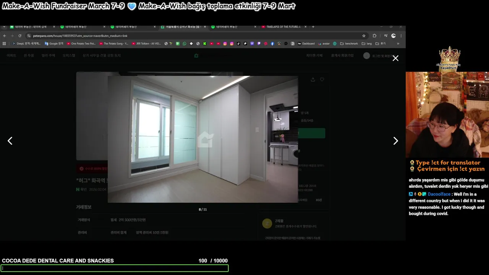The width and height of the screenshot is (489, 275).
Task: Open 피터팬 카페 header link
Action: coord(314,56)
